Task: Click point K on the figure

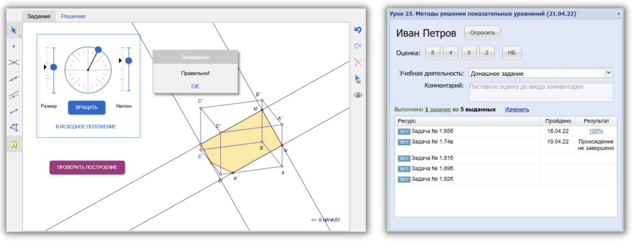Action: (233, 173)
